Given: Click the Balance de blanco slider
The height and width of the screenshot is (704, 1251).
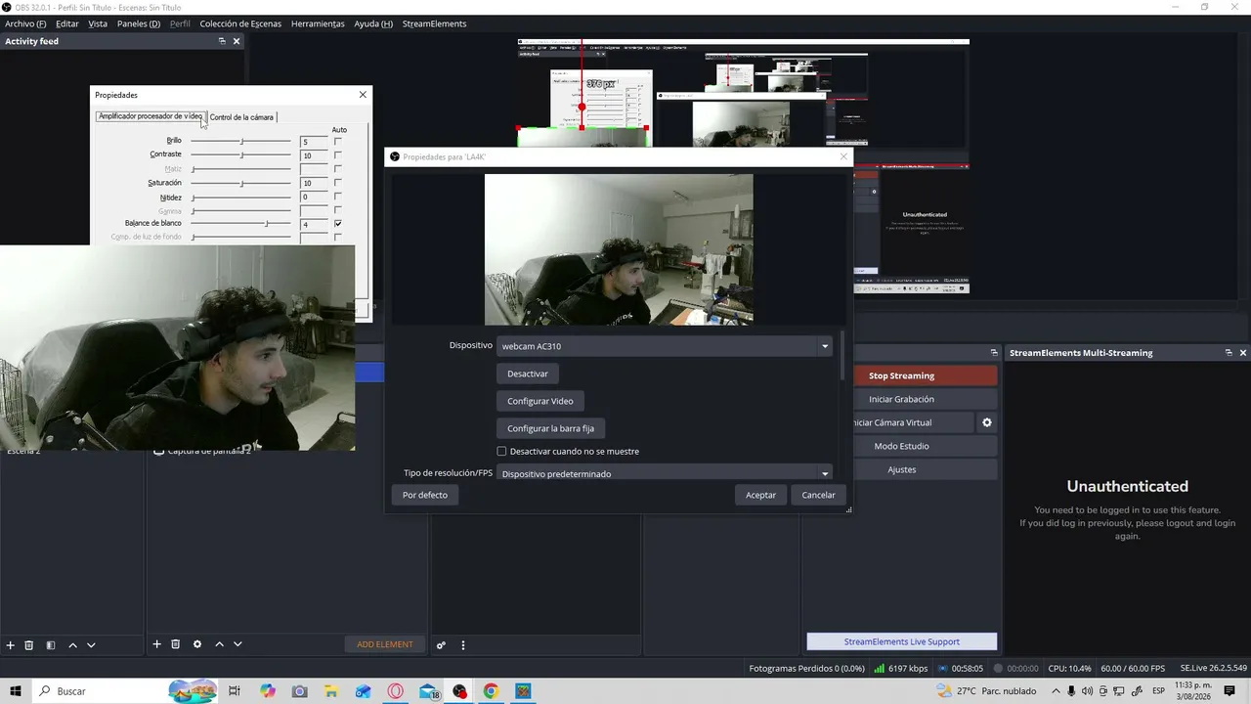Looking at the screenshot, I should tap(241, 224).
